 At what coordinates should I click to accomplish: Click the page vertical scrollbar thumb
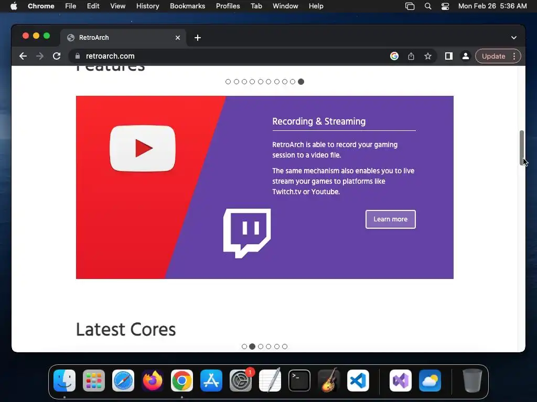pos(522,148)
